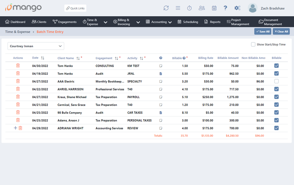The height and width of the screenshot is (185, 294).
Task: Open the hamburger list icon in header
Action: [x=178, y=8]
